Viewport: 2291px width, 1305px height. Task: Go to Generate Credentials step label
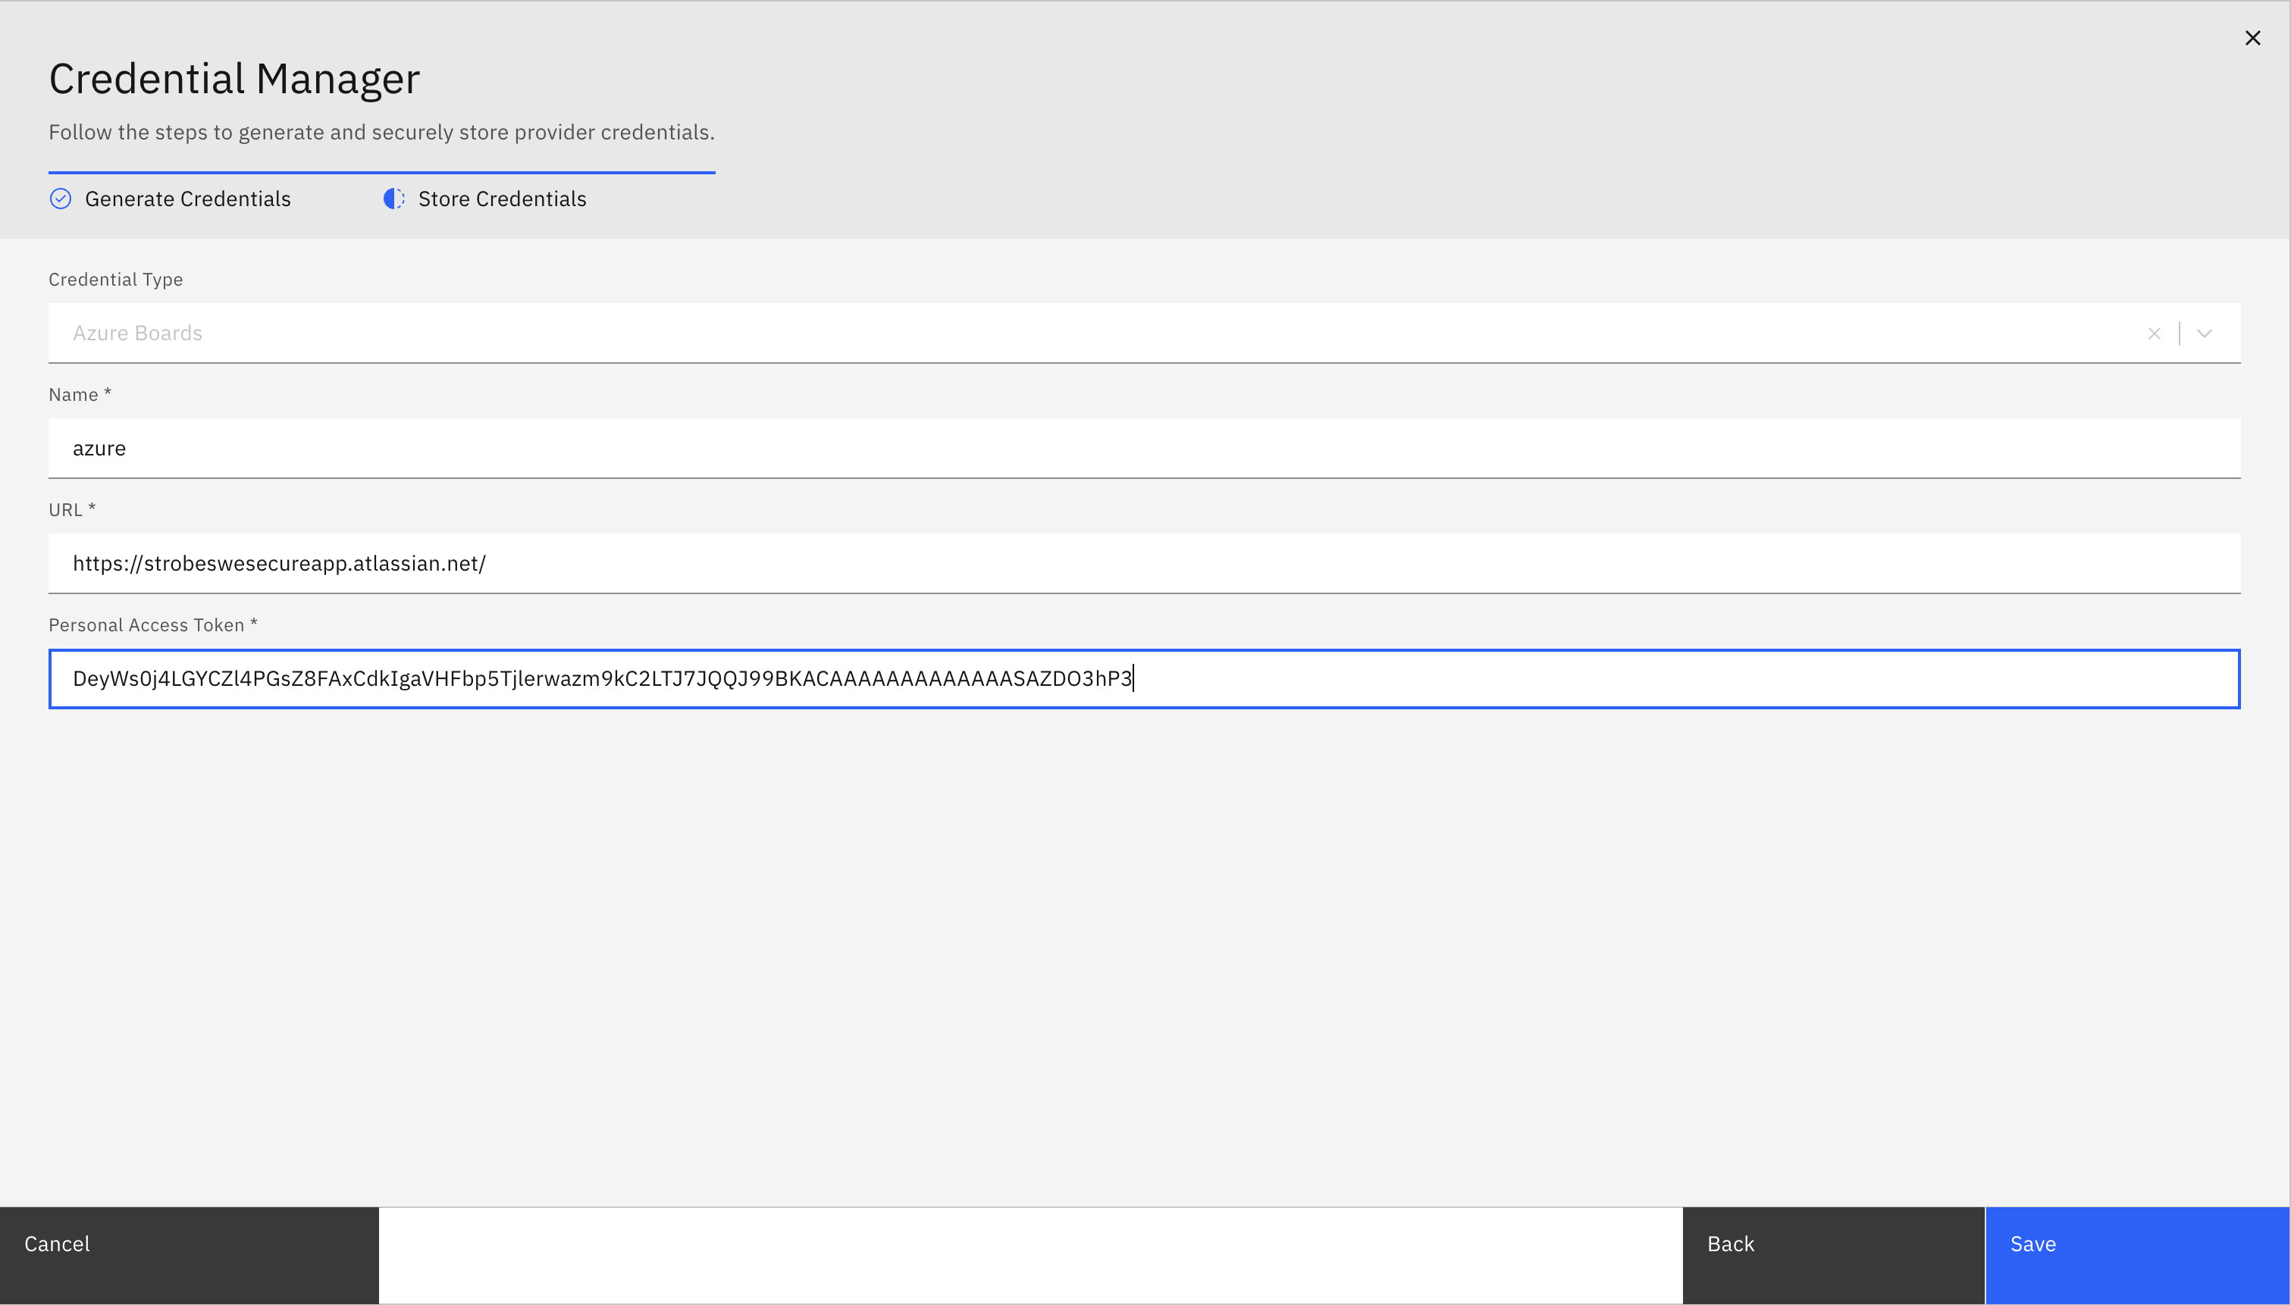(187, 199)
